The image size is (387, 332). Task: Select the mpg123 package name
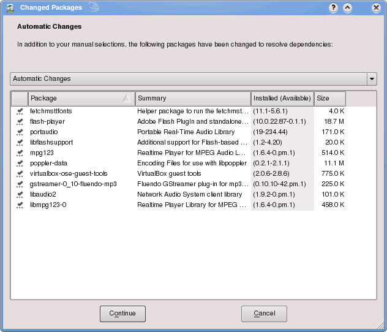point(42,153)
